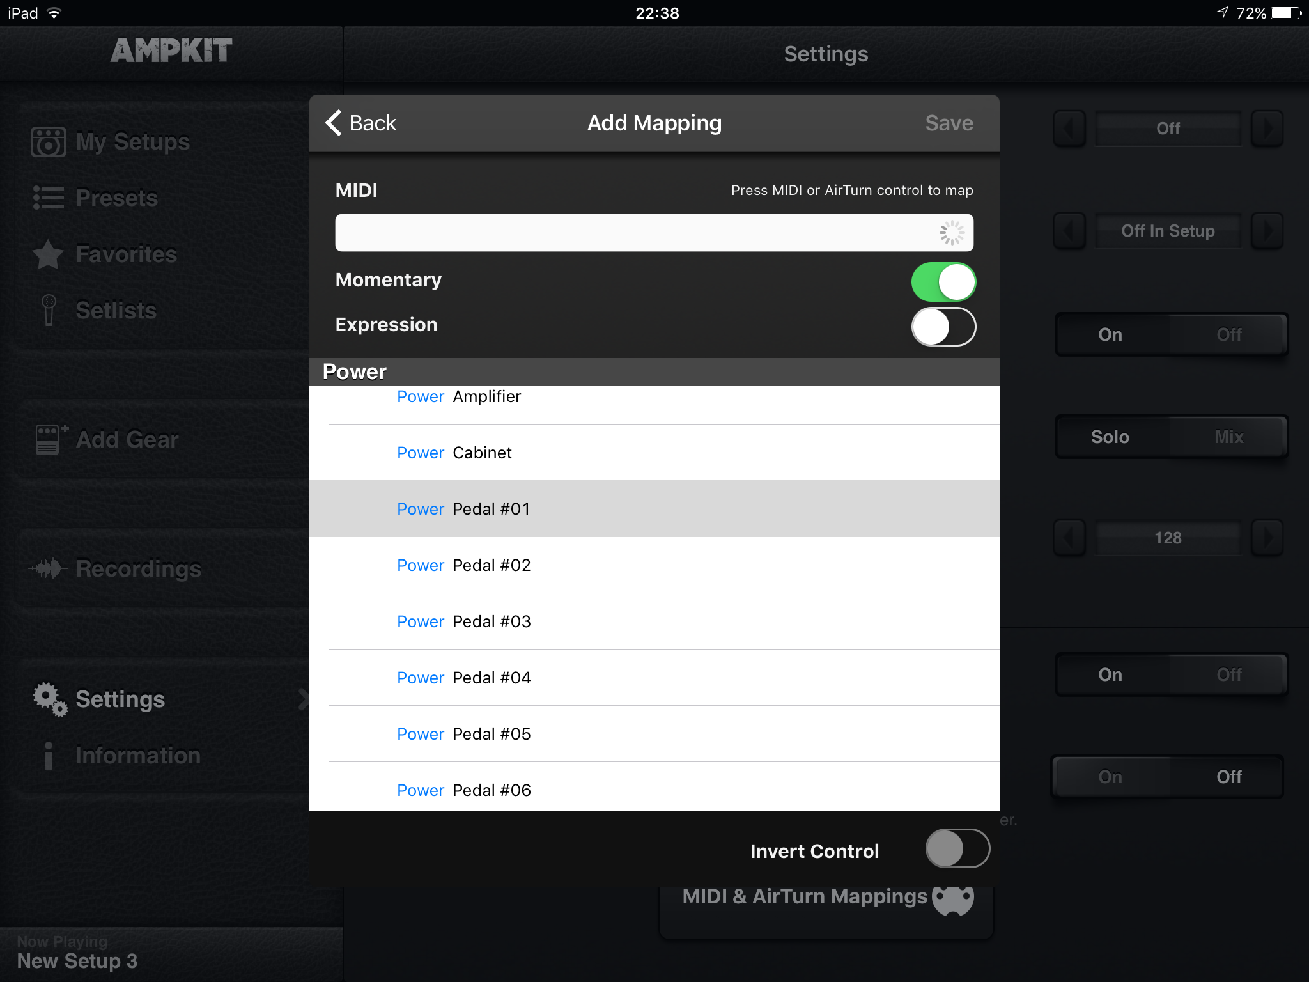This screenshot has width=1309, height=982.
Task: Click the MIDI mapping input field
Action: (654, 233)
